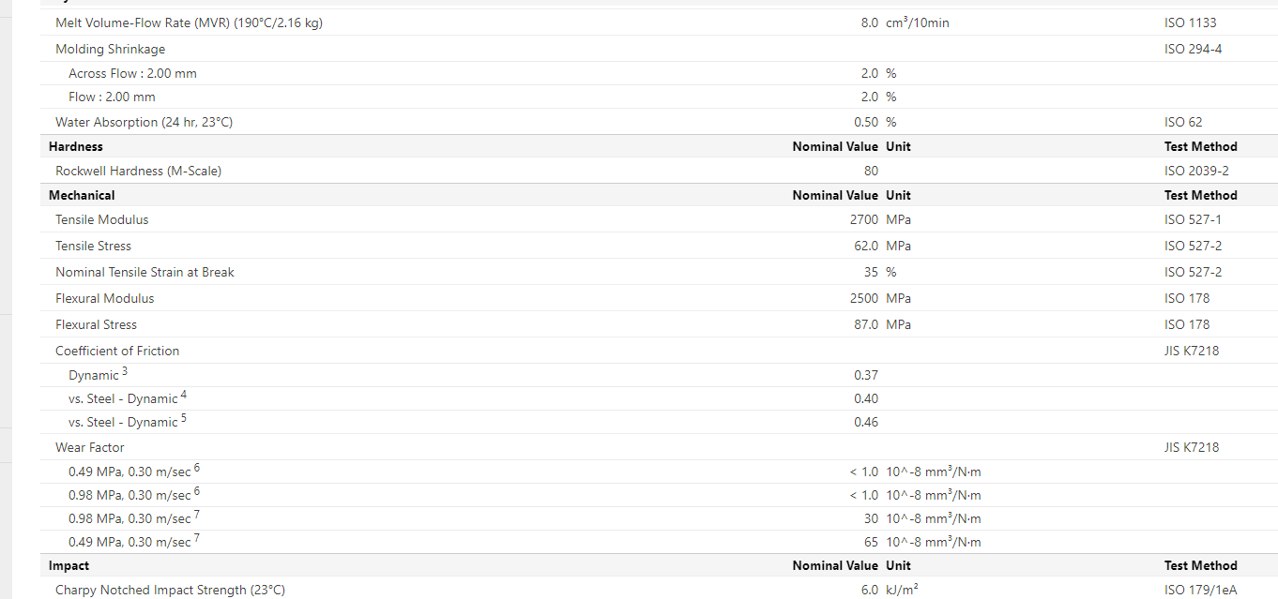Select the Mechanical section header
The width and height of the screenshot is (1278, 599).
pyautogui.click(x=82, y=195)
